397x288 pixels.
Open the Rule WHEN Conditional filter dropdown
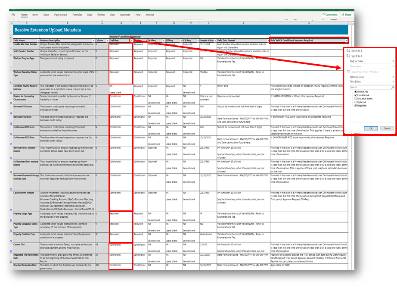pos(346,41)
